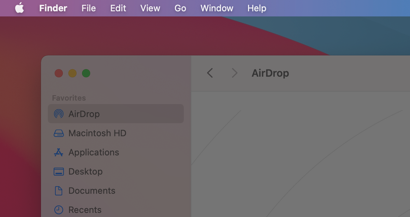The width and height of the screenshot is (410, 217).
Task: Go back with the left chevron
Action: point(210,73)
